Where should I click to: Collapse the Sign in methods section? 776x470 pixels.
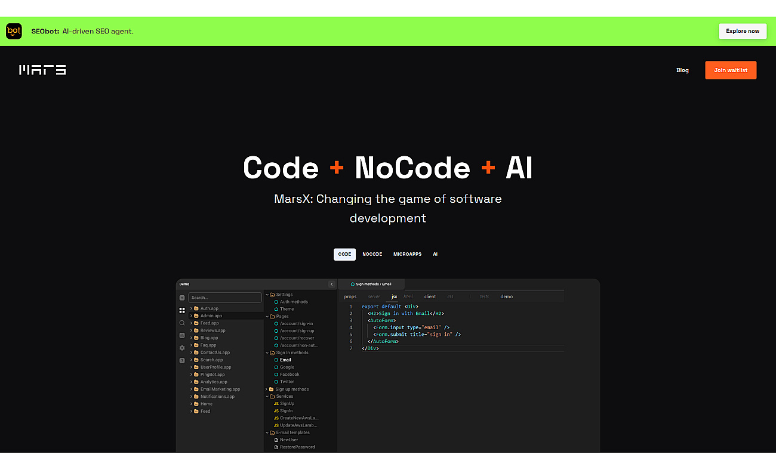[x=267, y=352]
